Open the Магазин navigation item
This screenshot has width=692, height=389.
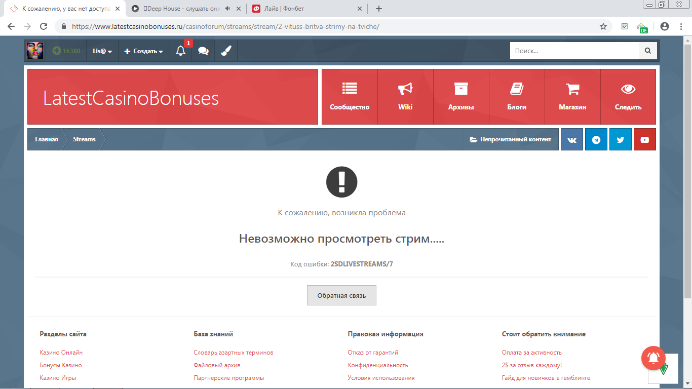click(x=572, y=97)
